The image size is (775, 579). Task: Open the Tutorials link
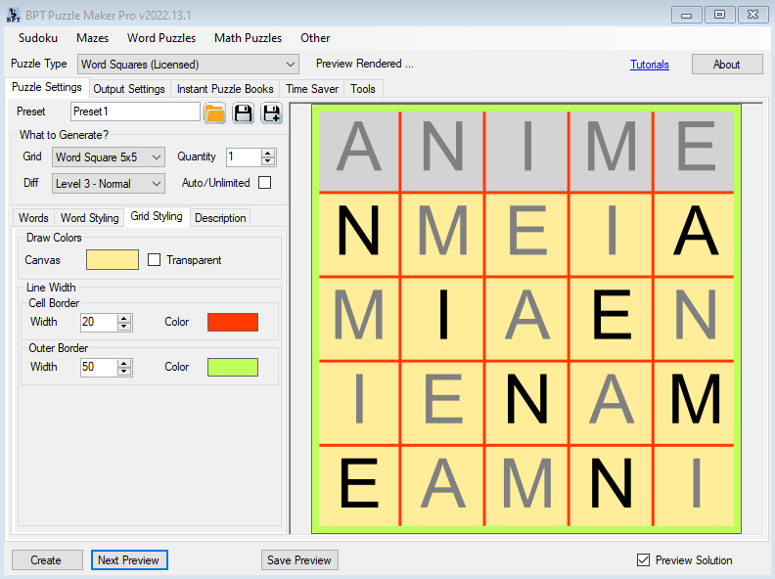tap(650, 65)
